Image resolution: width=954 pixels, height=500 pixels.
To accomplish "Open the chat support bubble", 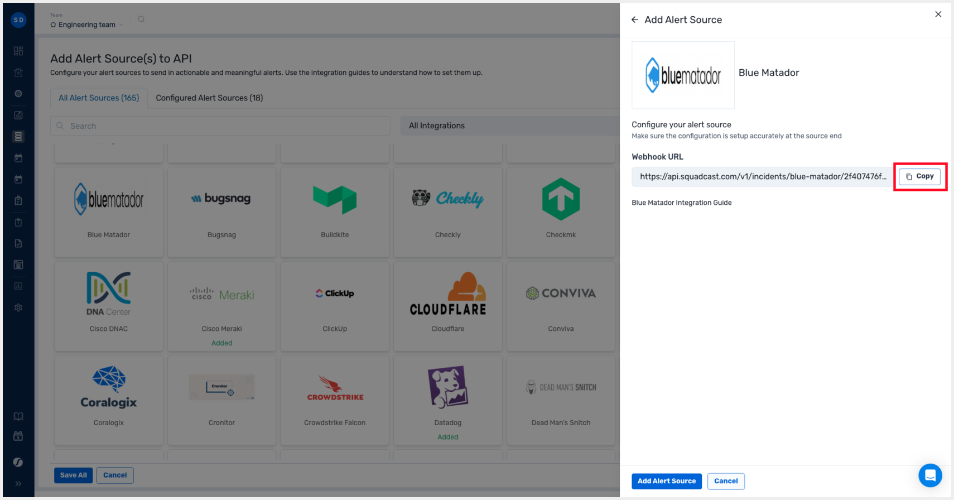I will pyautogui.click(x=930, y=475).
